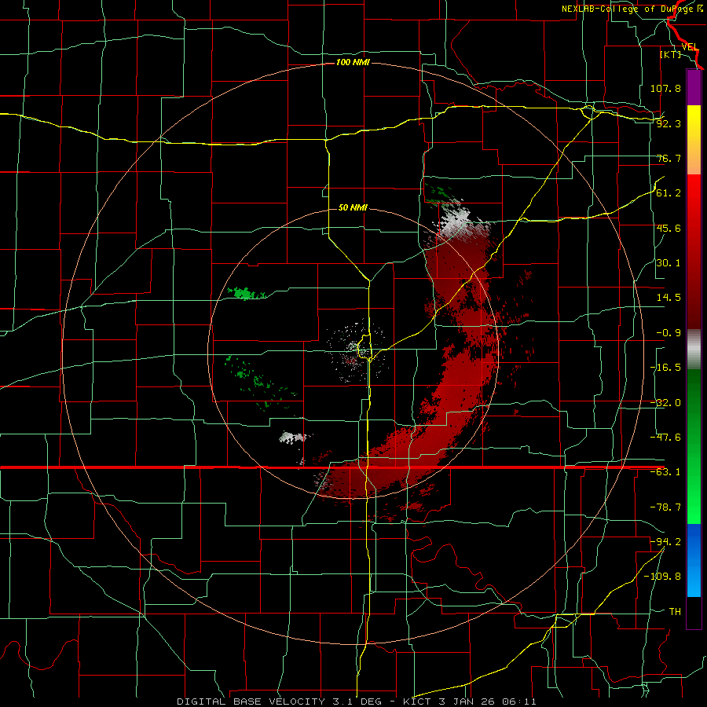The width and height of the screenshot is (707, 707).
Task: Select the -109.8 legend value
Action: [662, 577]
